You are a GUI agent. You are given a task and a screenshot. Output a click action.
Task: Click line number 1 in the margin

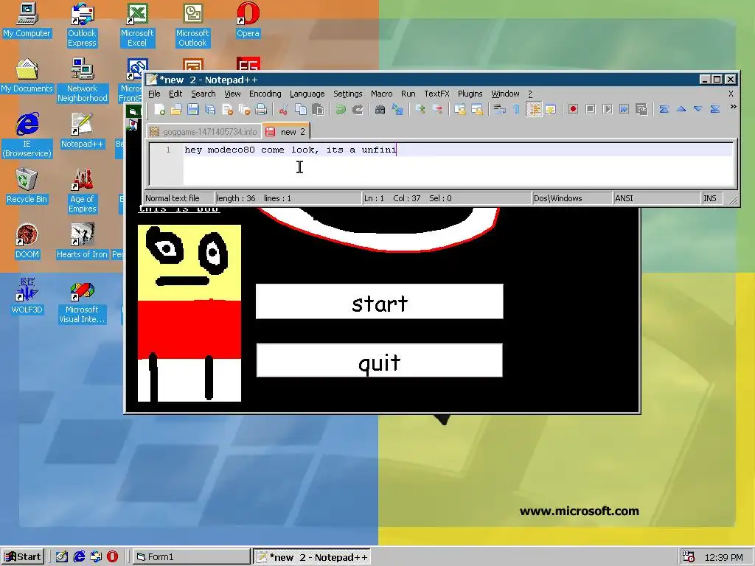(x=167, y=150)
